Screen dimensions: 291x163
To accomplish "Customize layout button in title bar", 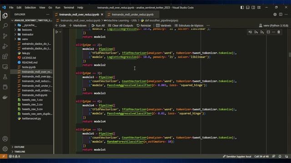I will 259,7.
